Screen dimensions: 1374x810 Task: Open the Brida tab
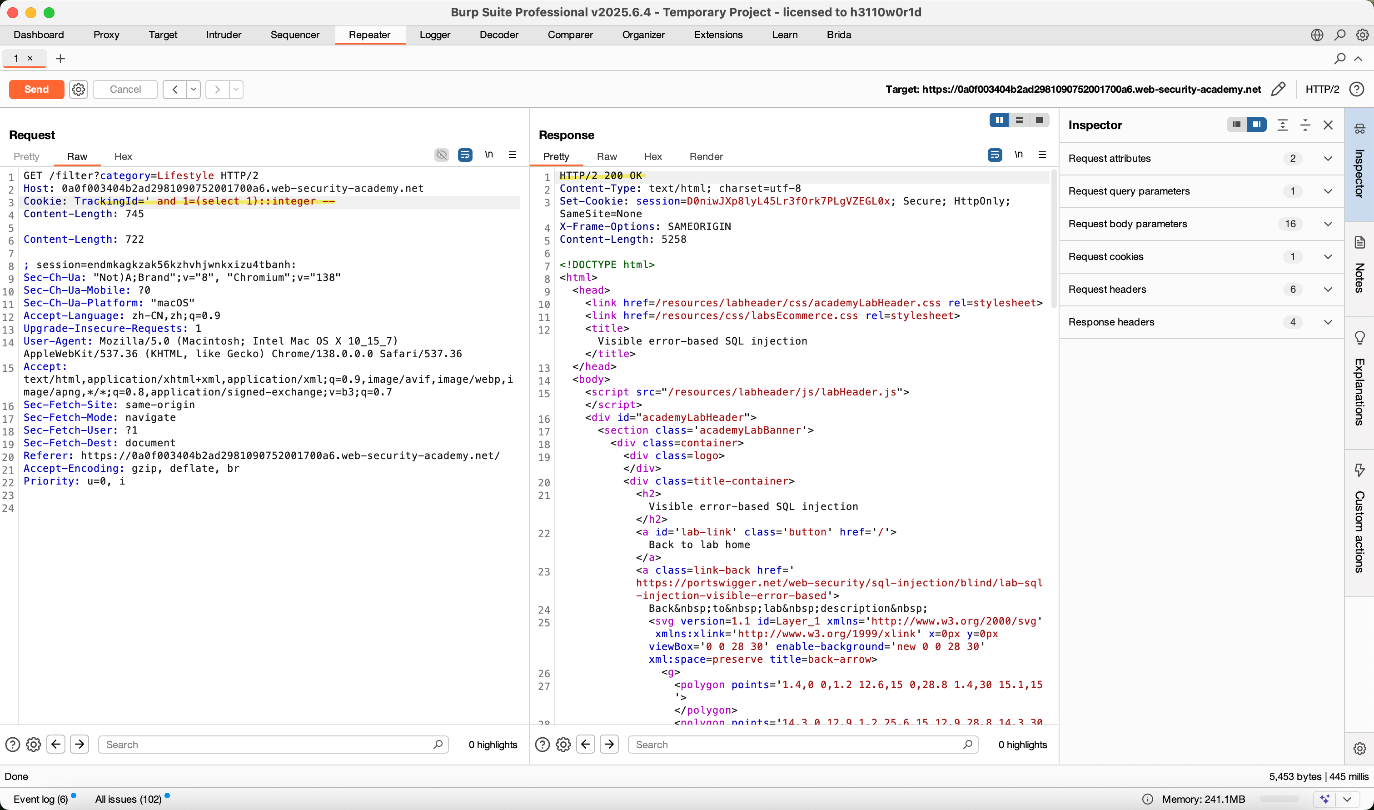839,35
